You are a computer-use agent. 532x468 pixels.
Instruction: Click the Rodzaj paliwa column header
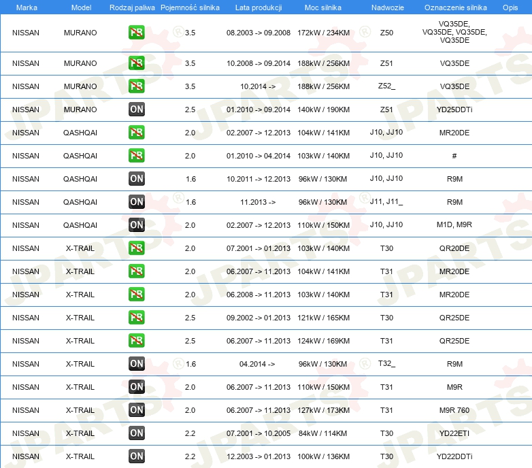click(132, 7)
